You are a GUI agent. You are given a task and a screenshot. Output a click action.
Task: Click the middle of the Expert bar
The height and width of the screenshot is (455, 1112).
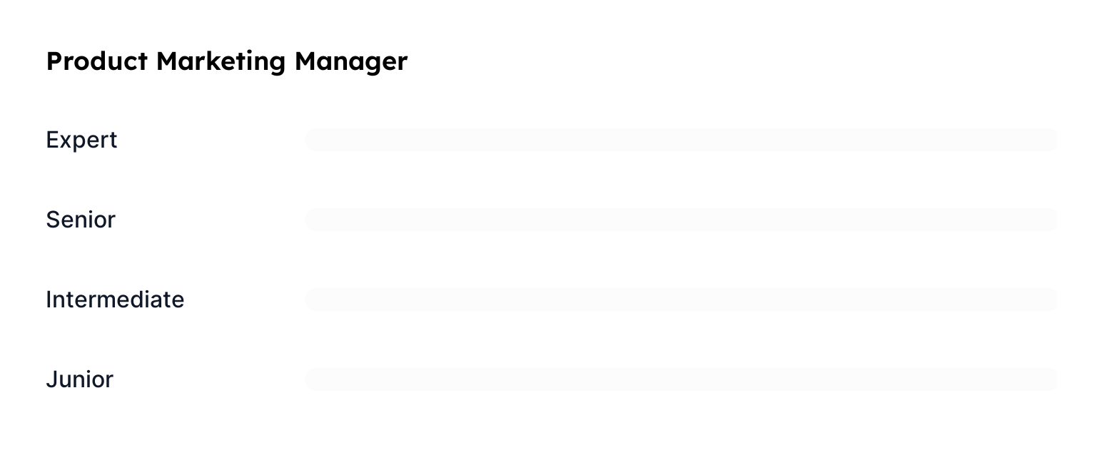point(681,140)
